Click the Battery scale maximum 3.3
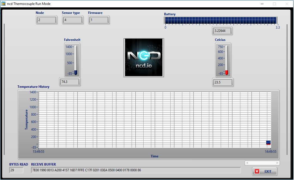The width and height of the screenshot is (294, 180). click(278, 27)
